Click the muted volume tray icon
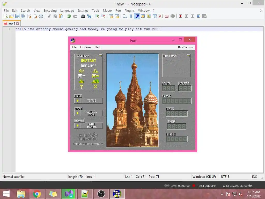 [240, 194]
